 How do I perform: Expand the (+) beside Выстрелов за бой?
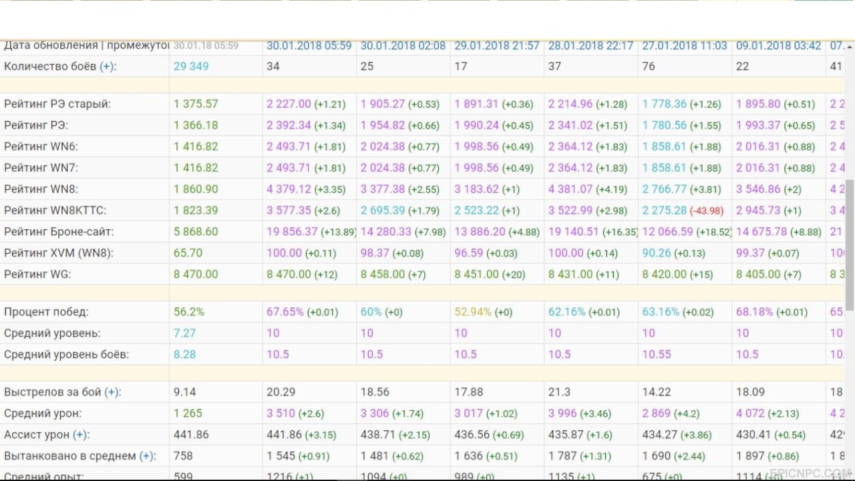tap(113, 392)
